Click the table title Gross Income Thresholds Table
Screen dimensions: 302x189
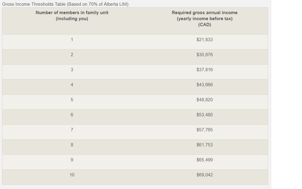click(65, 4)
